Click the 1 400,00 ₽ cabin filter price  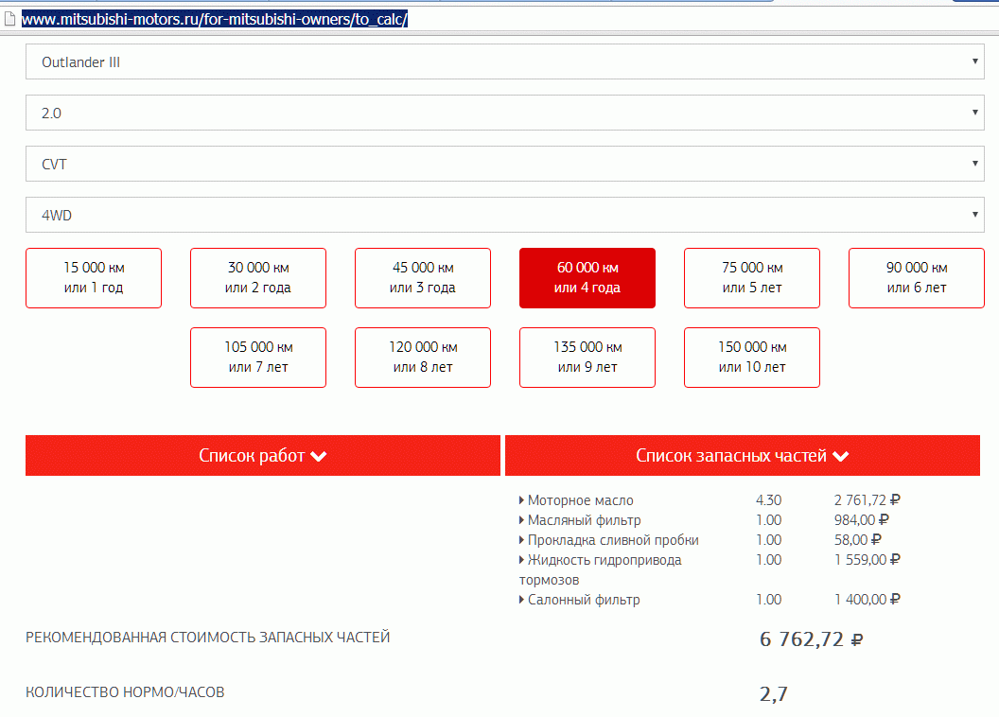coord(868,599)
